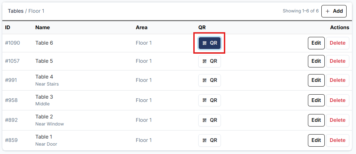
Task: Show the QR code for Table 5
Action: click(209, 61)
